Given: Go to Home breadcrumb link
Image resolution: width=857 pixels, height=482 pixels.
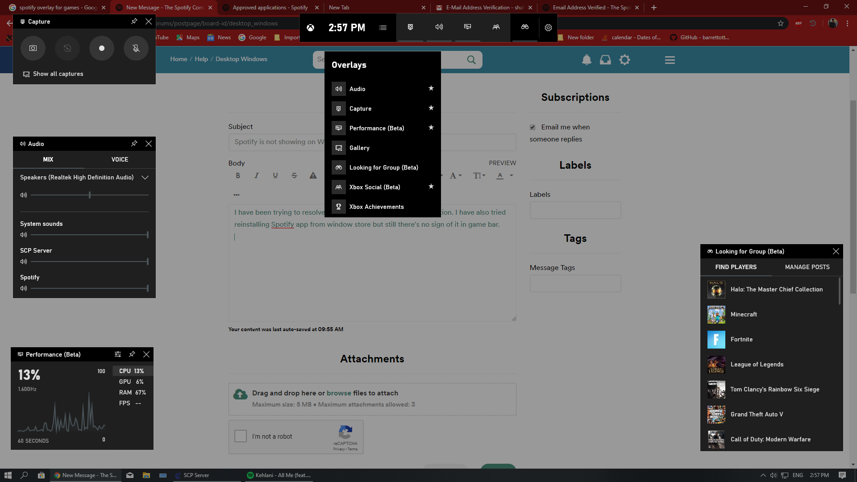Looking at the screenshot, I should click(179, 59).
